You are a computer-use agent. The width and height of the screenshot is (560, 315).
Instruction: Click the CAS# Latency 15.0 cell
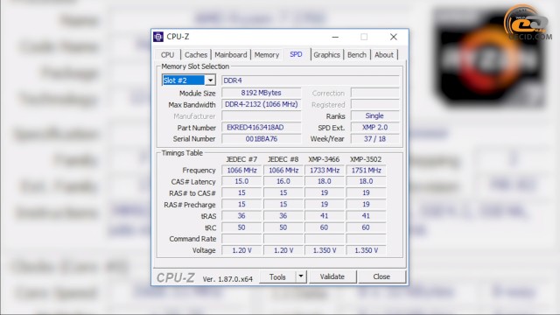tap(241, 181)
